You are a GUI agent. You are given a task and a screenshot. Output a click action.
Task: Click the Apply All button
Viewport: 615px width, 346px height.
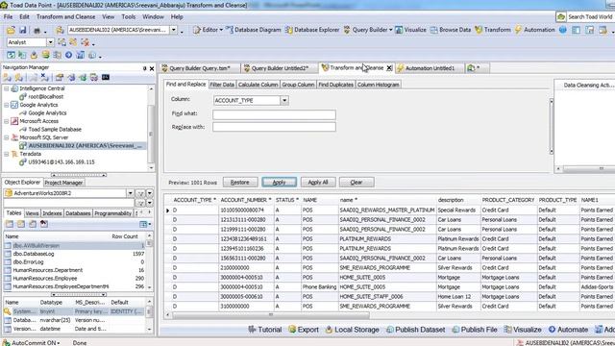318,183
